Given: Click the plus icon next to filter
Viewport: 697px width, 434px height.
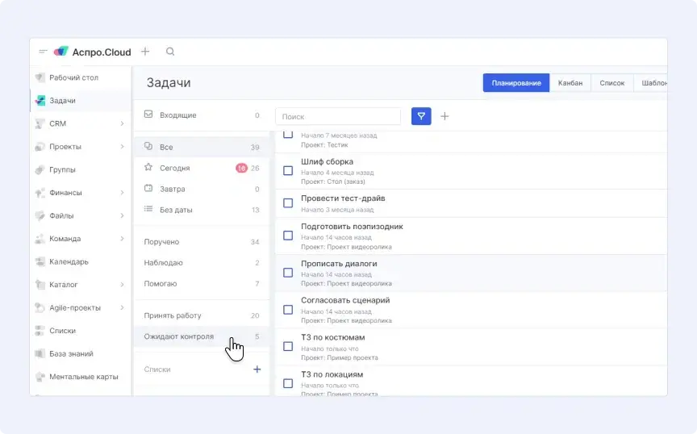Looking at the screenshot, I should (444, 116).
